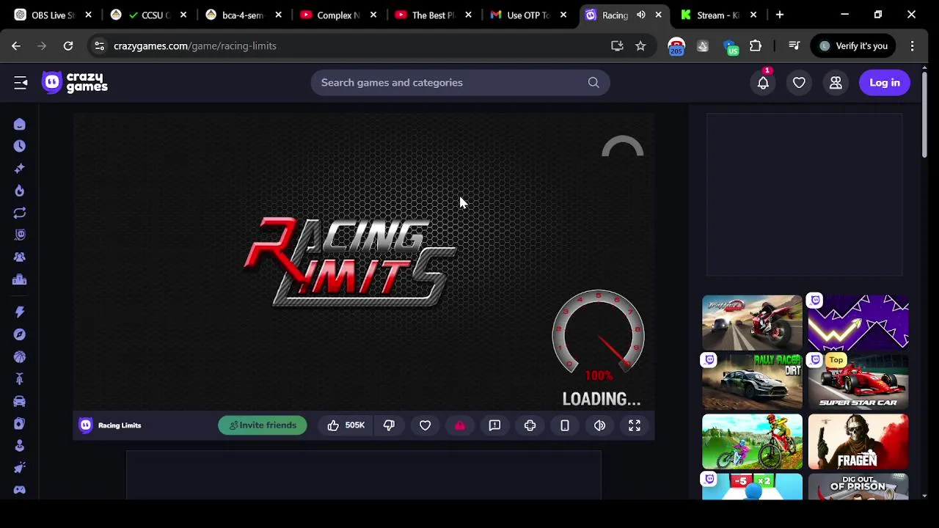Click the page vertical scrollbar
The image size is (939, 528).
click(924, 114)
